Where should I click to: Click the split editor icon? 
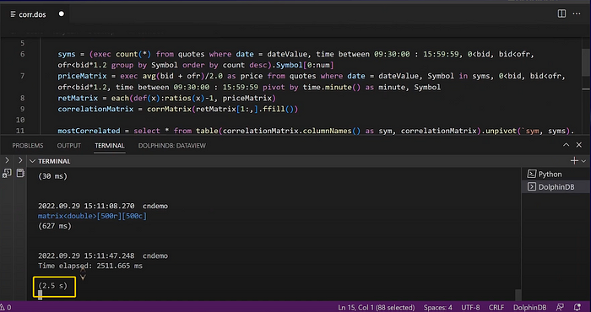click(561, 14)
